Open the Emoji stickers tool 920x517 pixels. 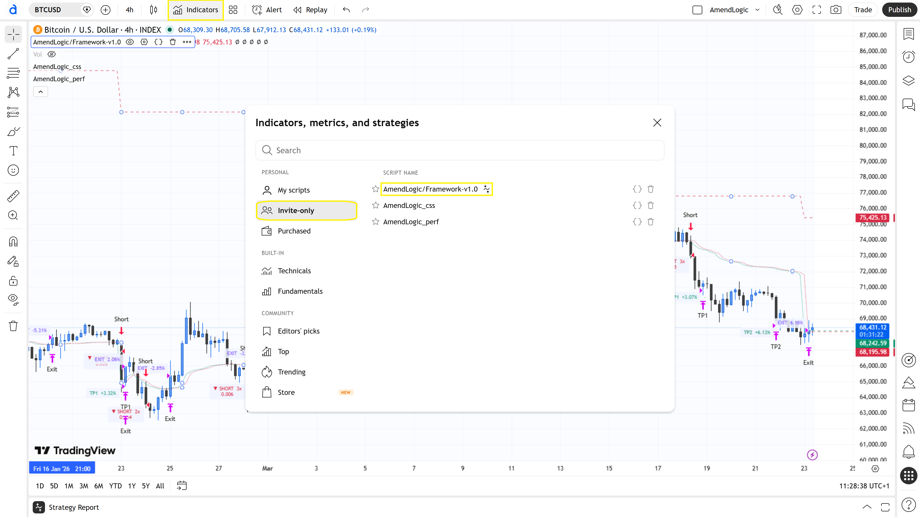[x=13, y=170]
